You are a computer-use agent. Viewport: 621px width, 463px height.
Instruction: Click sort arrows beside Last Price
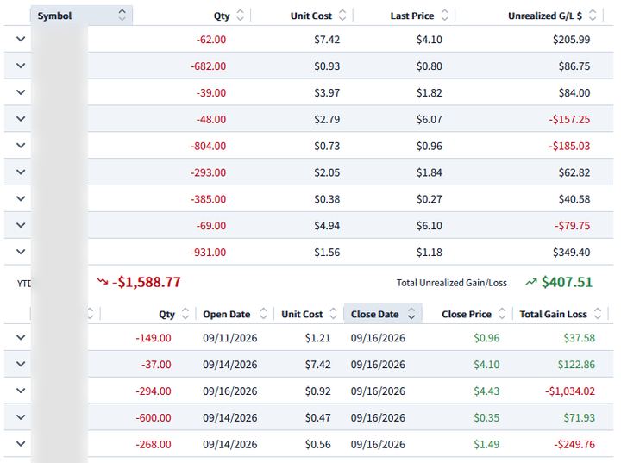[444, 16]
